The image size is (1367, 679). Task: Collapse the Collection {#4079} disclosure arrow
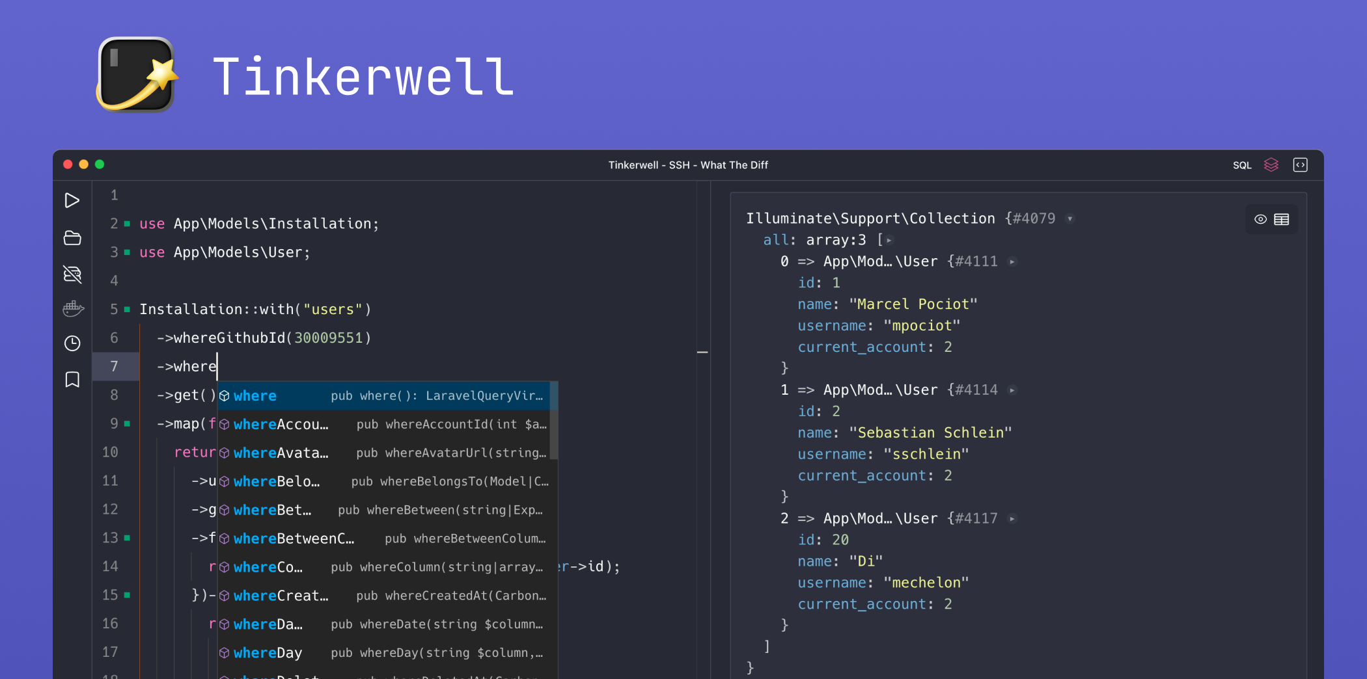[1070, 219]
